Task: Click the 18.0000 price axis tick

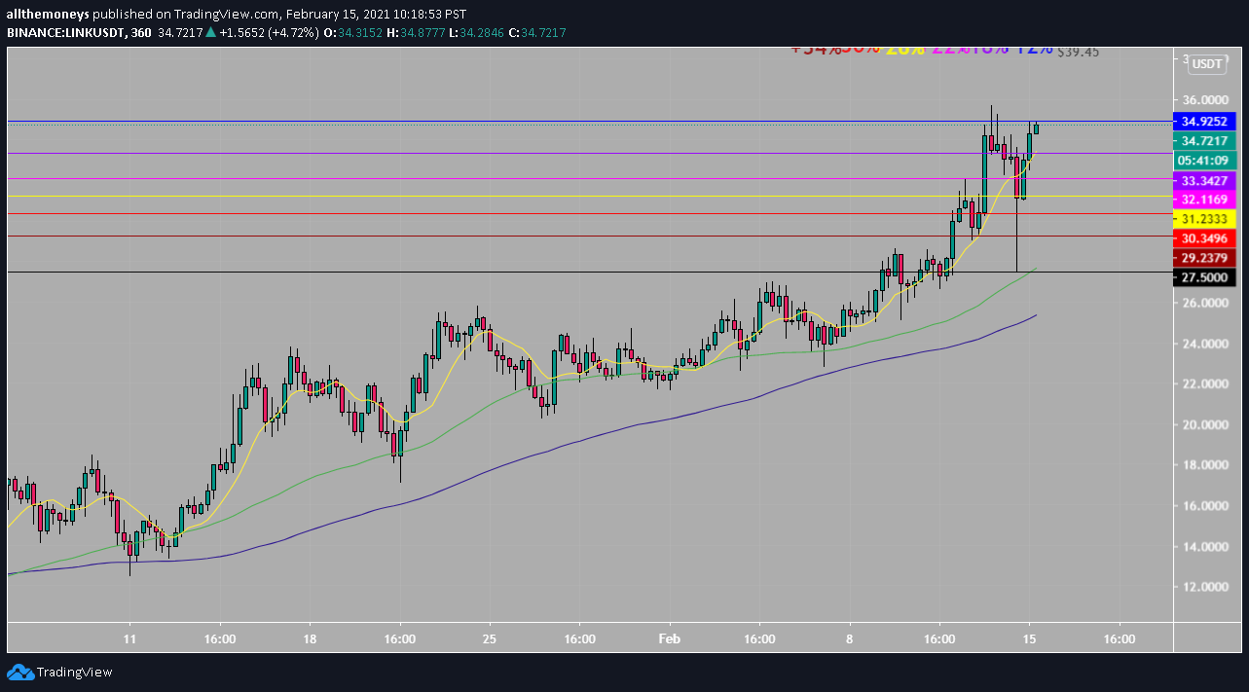Action: [x=1204, y=465]
